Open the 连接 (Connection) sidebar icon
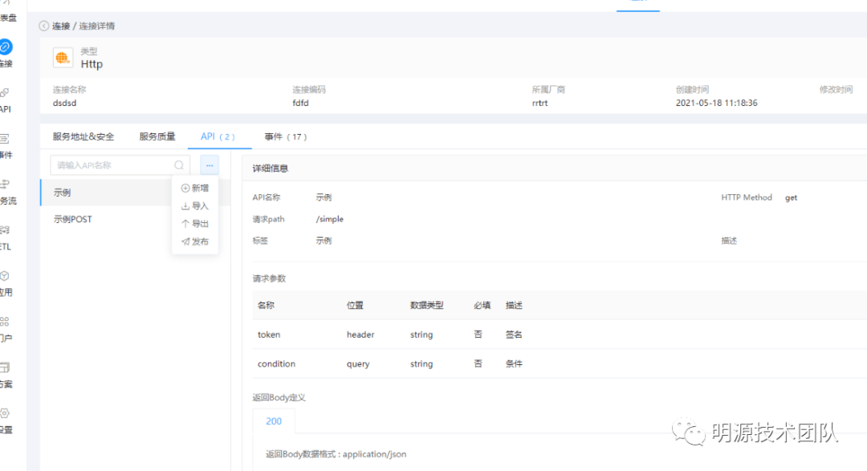The width and height of the screenshot is (867, 471). [6, 47]
